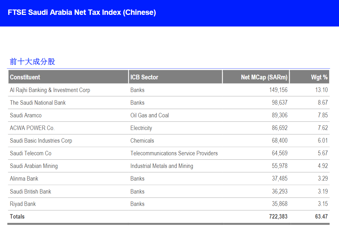Click weight value 13.10
339x229 pixels.
point(322,90)
